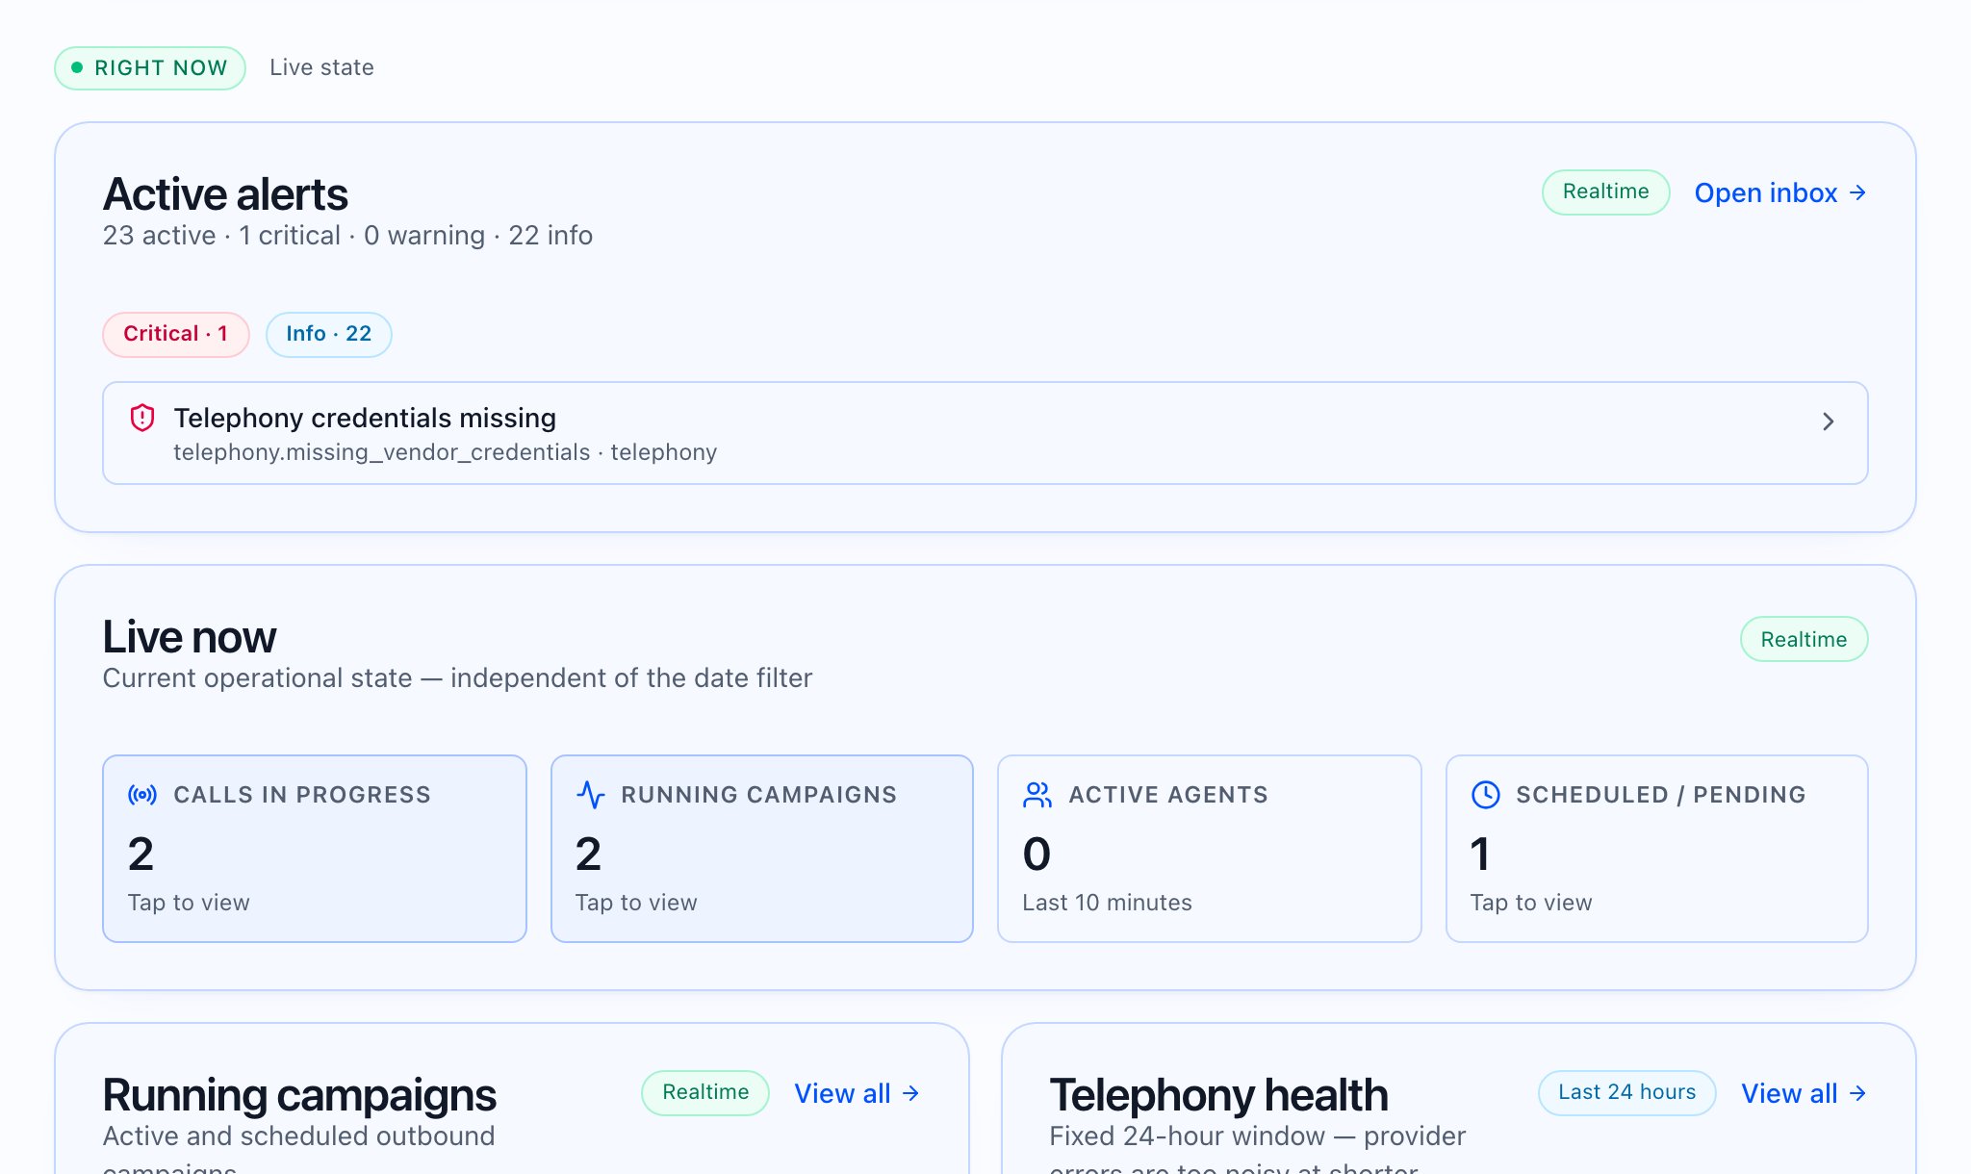Open the Calls in Progress card

click(315, 849)
